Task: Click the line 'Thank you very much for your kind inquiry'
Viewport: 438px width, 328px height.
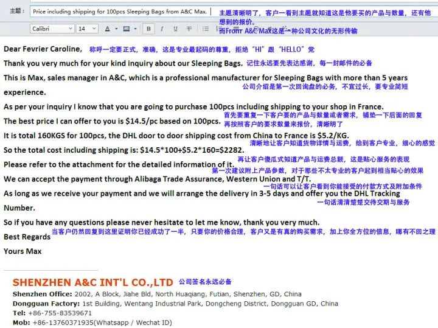Action: (123, 63)
